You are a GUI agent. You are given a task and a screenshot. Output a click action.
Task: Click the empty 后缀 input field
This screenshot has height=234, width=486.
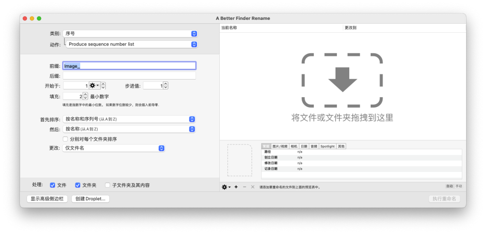pos(129,75)
